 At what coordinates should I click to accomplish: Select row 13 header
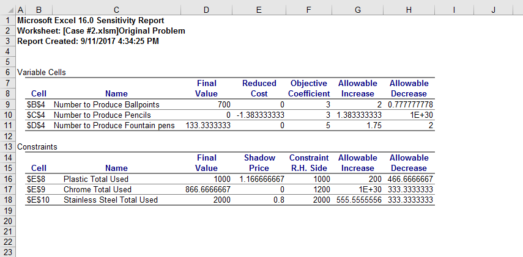(x=8, y=147)
